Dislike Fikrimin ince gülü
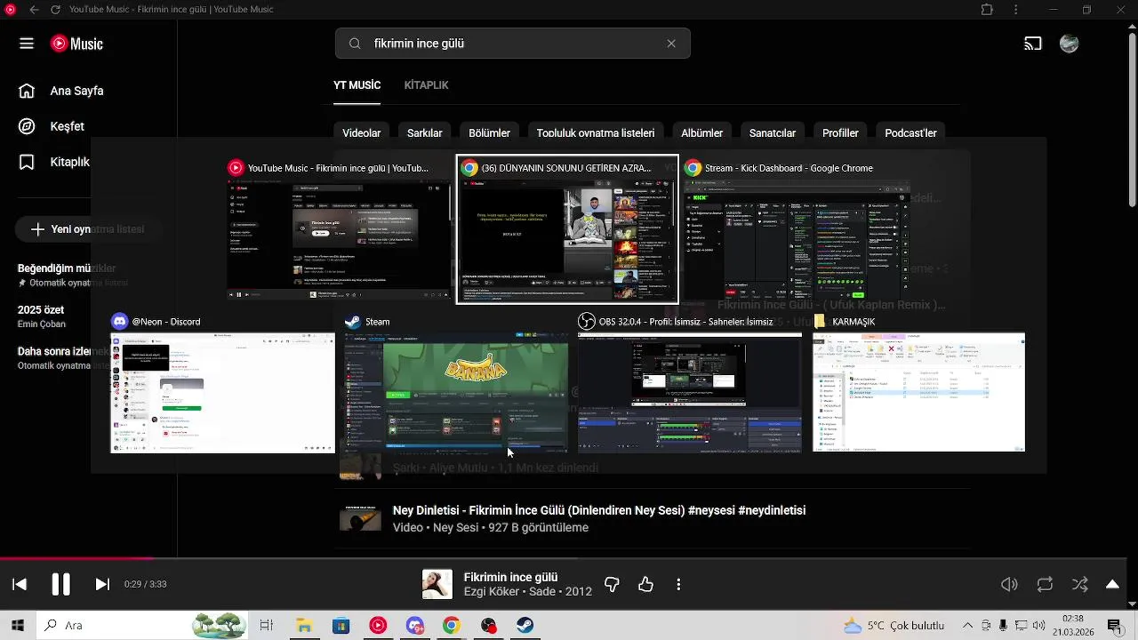The height and width of the screenshot is (640, 1138). pyautogui.click(x=612, y=584)
